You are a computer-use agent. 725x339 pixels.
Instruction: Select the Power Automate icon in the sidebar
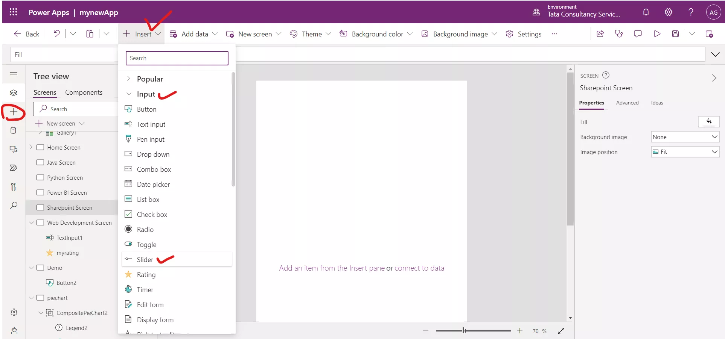click(x=14, y=168)
